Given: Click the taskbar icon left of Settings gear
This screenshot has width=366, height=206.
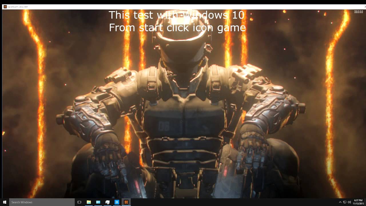Looking at the screenshot, I should click(108, 202).
